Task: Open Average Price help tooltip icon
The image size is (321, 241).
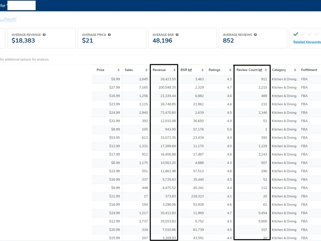Action: (x=109, y=35)
